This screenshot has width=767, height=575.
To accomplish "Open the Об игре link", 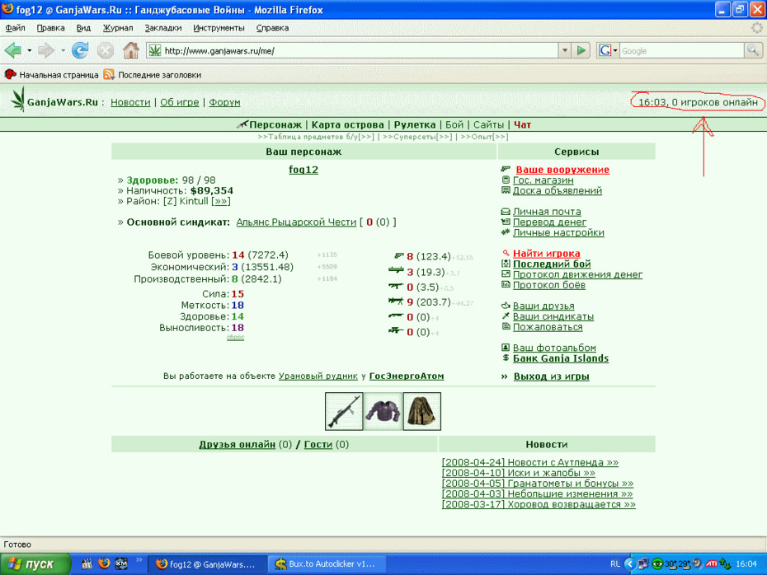I will coord(180,102).
